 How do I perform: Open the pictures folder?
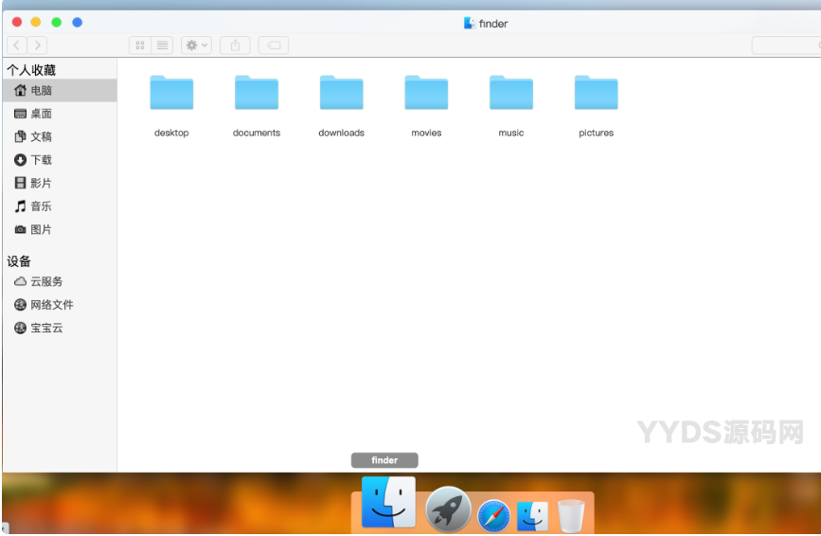(597, 94)
